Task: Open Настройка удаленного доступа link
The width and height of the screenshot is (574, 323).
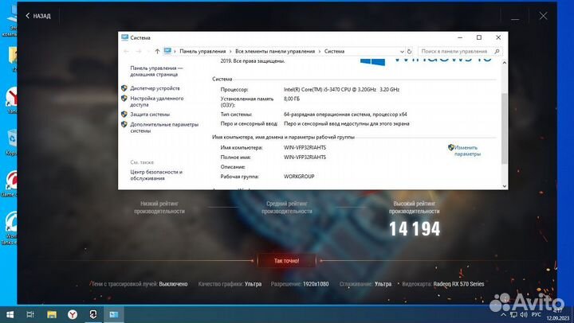Action: click(x=157, y=101)
